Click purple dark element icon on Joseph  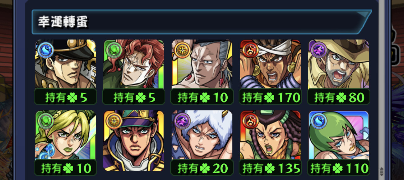click(x=317, y=49)
